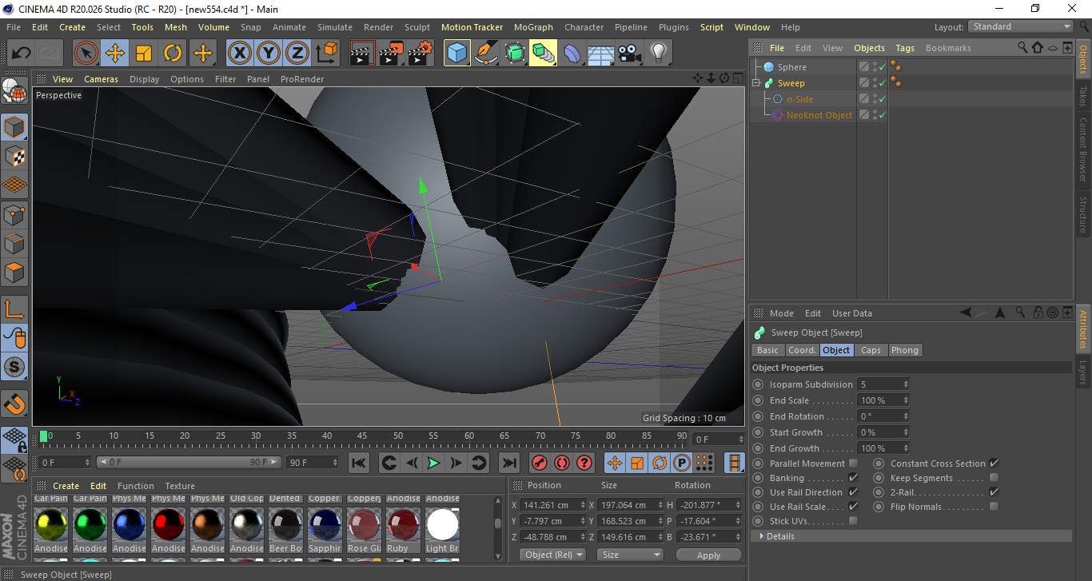Open the Spline Pen tool
The image size is (1092, 581).
pyautogui.click(x=486, y=54)
